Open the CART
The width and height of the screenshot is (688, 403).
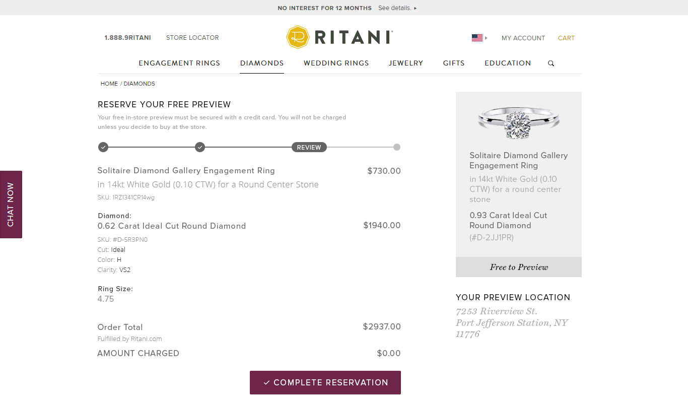(566, 38)
